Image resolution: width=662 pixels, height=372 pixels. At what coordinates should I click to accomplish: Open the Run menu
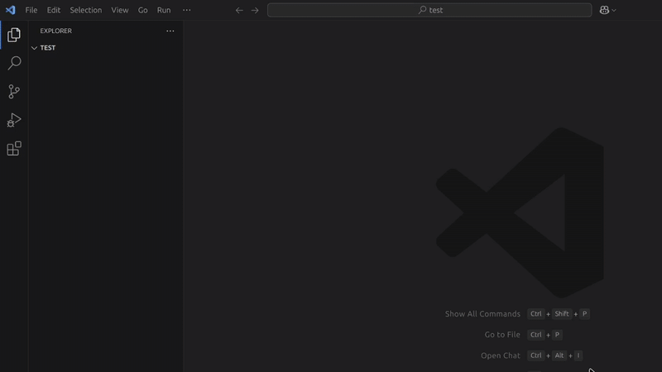(164, 10)
